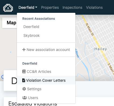Click the Settings gear icon
The image size is (114, 106).
click(24, 89)
